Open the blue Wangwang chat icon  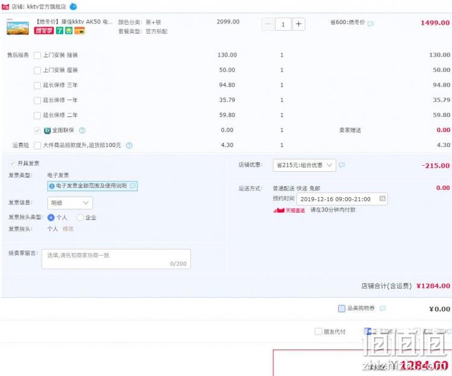[73, 7]
